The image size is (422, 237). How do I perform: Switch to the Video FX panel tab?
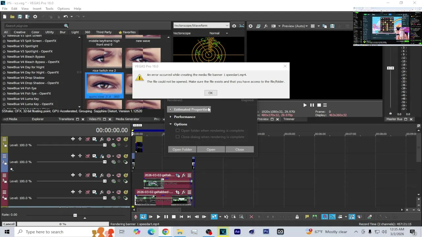[x=95, y=119]
